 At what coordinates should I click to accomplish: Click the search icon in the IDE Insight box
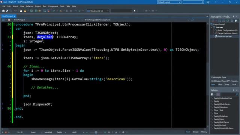(202, 2)
